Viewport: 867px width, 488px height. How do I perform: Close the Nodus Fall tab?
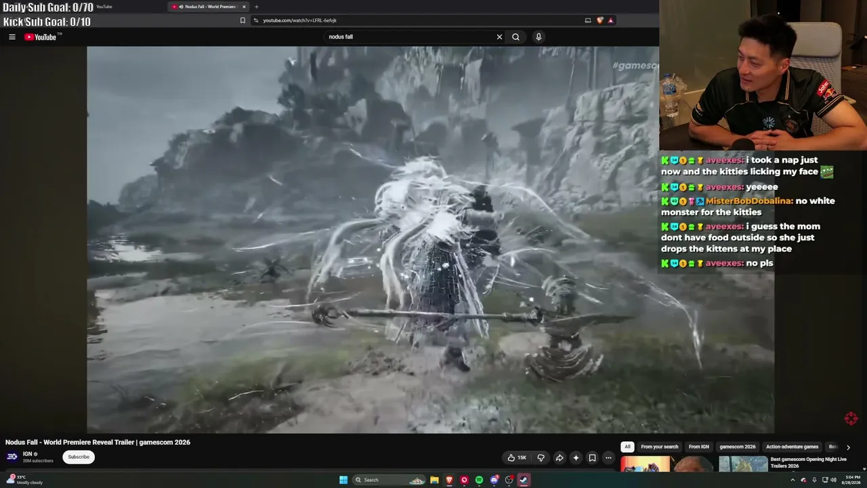pyautogui.click(x=244, y=7)
